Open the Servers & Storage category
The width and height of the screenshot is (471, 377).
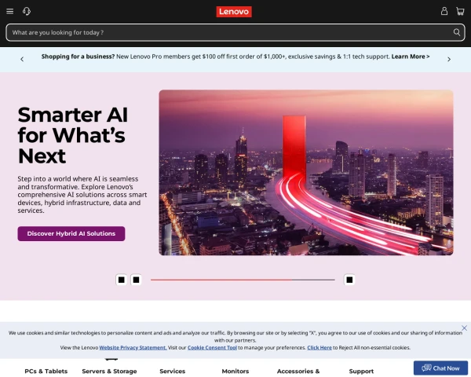coord(109,371)
